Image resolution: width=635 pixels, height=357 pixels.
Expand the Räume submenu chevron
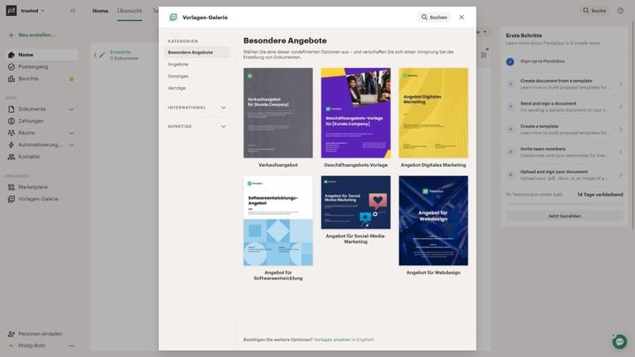[71, 133]
